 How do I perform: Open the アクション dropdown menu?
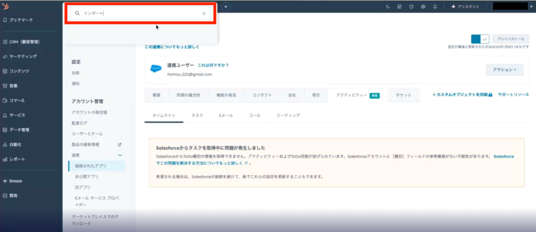[504, 70]
